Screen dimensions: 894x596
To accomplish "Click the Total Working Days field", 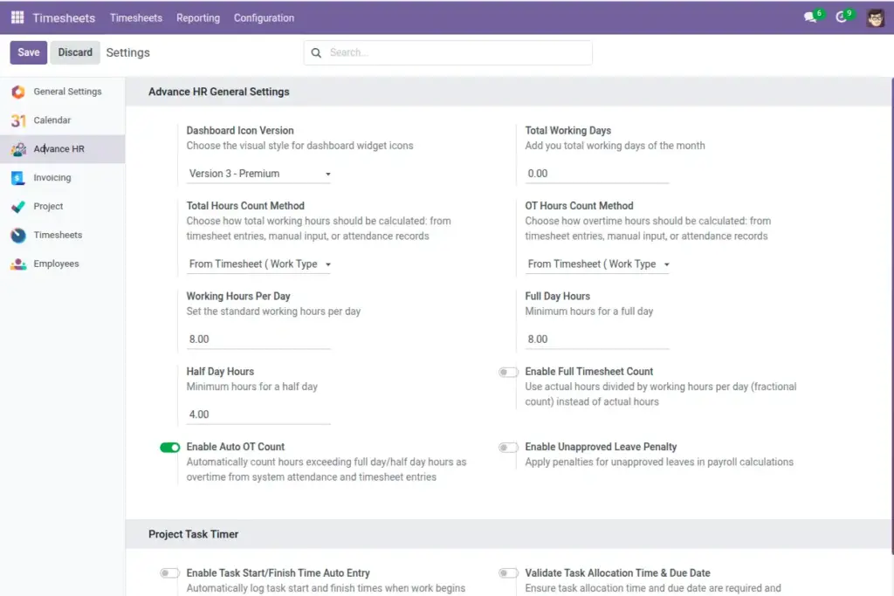I will (597, 174).
